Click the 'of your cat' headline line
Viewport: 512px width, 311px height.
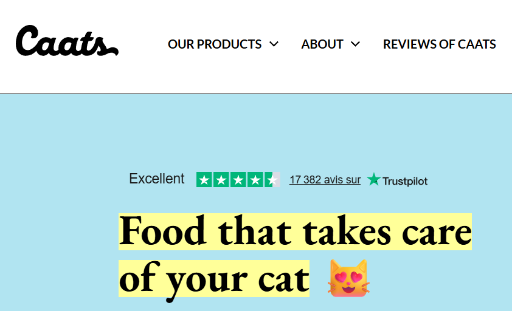pos(214,278)
